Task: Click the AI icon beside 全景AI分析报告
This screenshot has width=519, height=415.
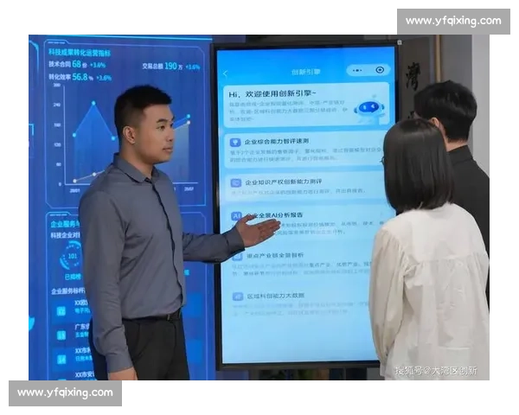Action: pos(235,215)
